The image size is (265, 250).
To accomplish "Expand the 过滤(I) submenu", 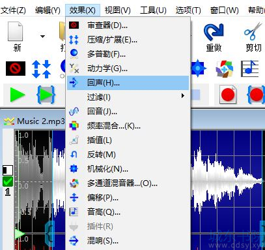I will click(128, 97).
